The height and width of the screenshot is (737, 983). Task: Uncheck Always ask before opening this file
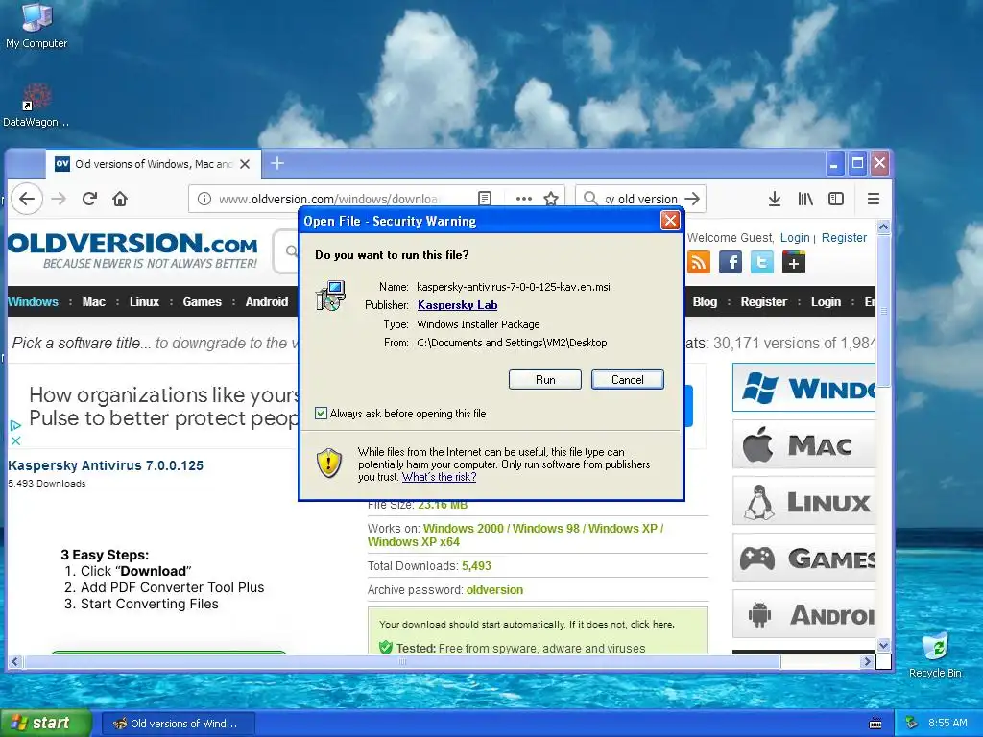click(321, 413)
